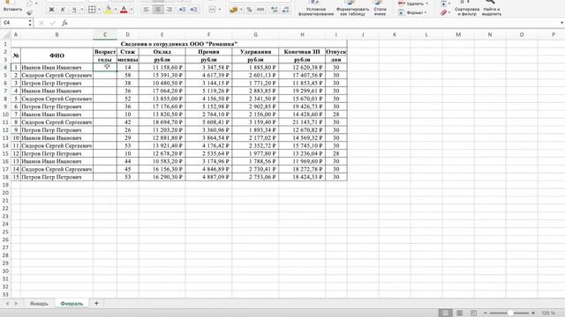Go to next sheet with right arrow
565x317 pixels.
(16, 304)
